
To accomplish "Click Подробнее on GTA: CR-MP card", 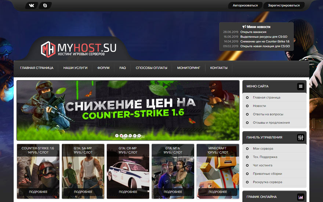I will (128, 192).
